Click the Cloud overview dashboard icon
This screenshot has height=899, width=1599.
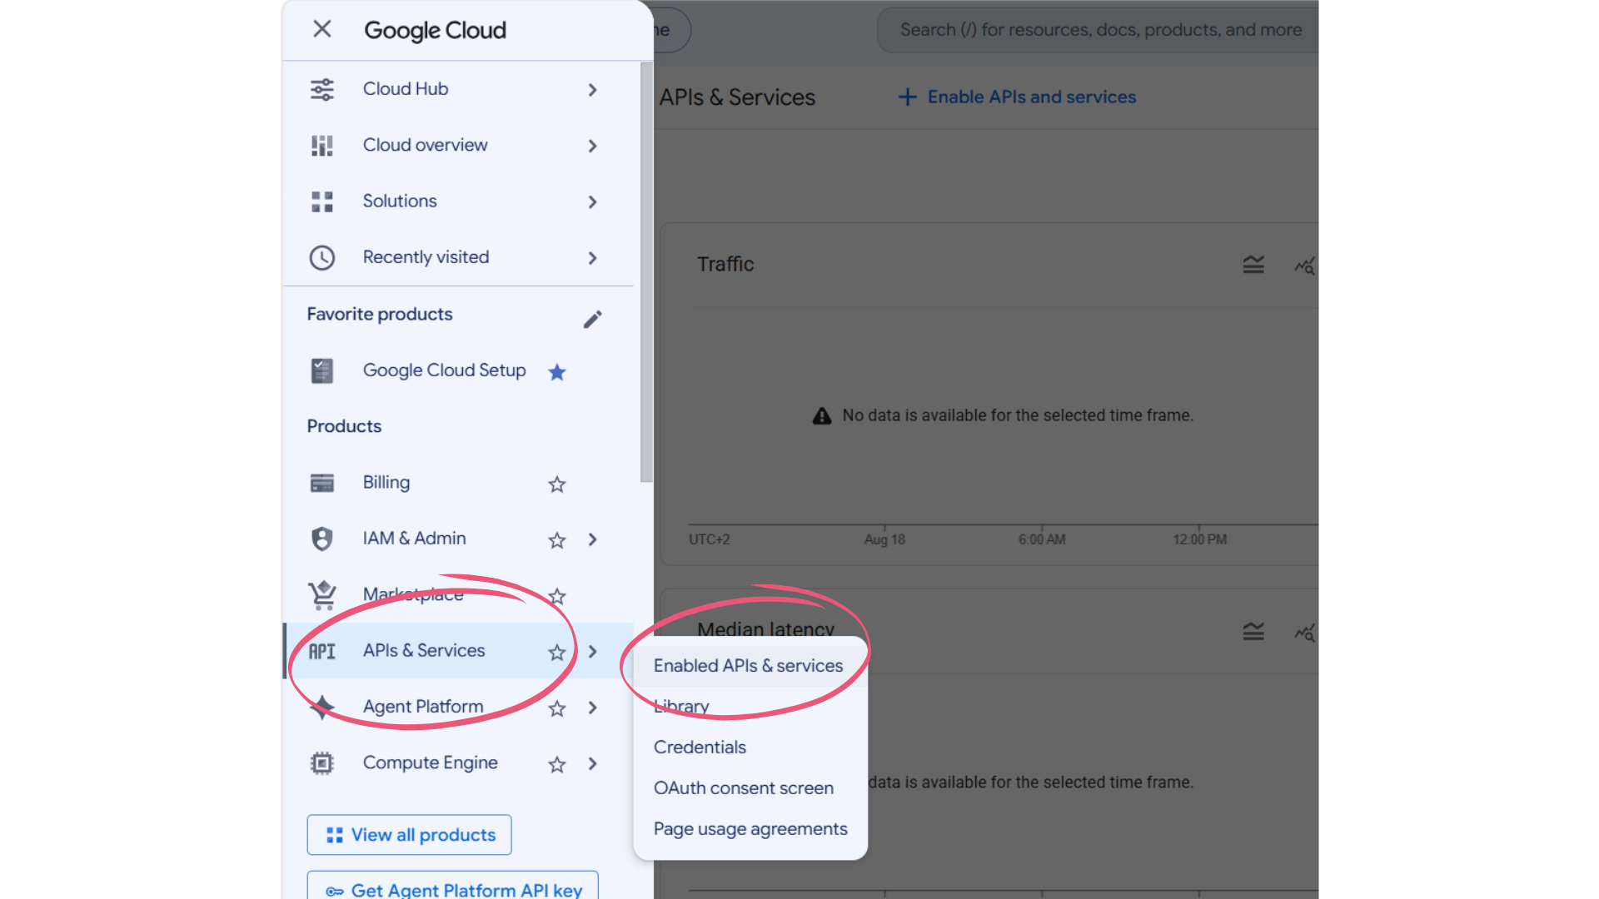pos(322,146)
